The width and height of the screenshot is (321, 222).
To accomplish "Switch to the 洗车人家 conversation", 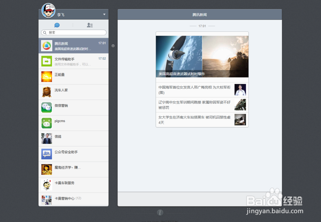I will 74,92.
